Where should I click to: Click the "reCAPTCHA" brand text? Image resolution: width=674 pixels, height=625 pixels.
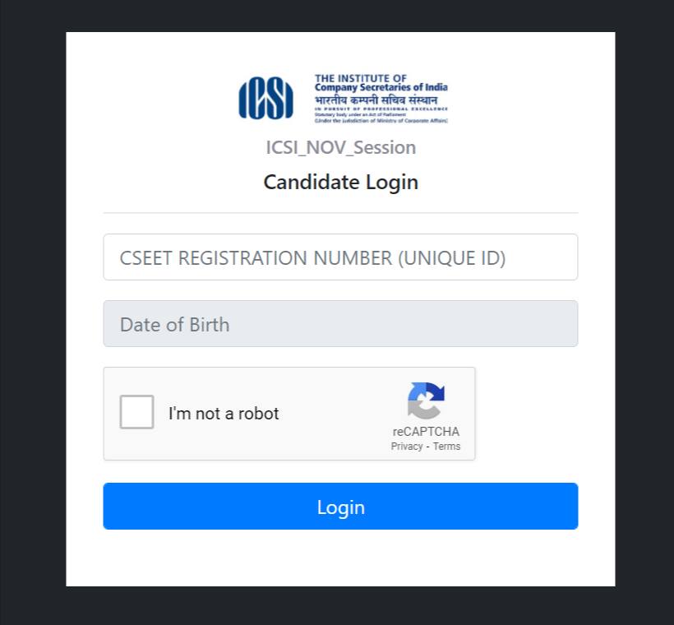click(426, 432)
